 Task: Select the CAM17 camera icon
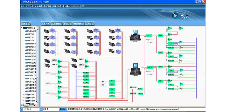[74, 60]
